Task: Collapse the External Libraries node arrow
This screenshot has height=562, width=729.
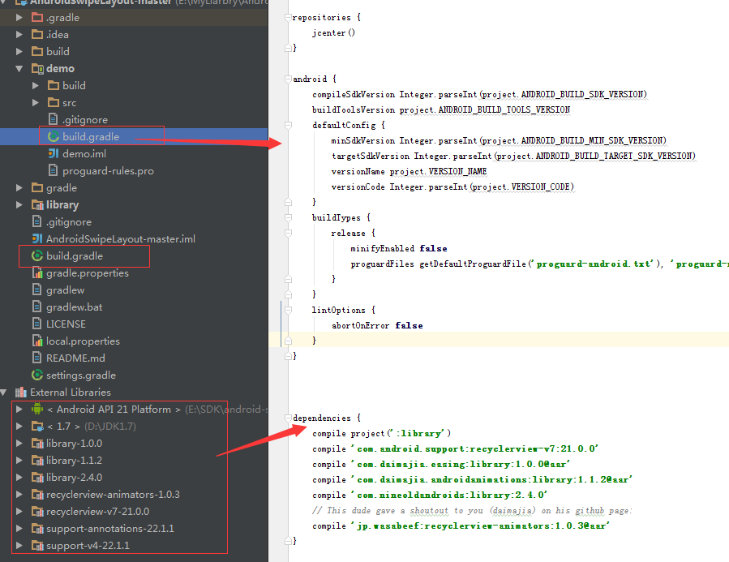Action: [3, 393]
